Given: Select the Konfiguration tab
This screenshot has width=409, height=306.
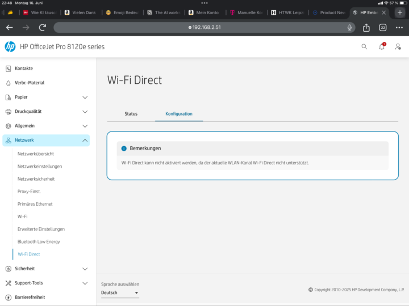Looking at the screenshot, I should [179, 114].
